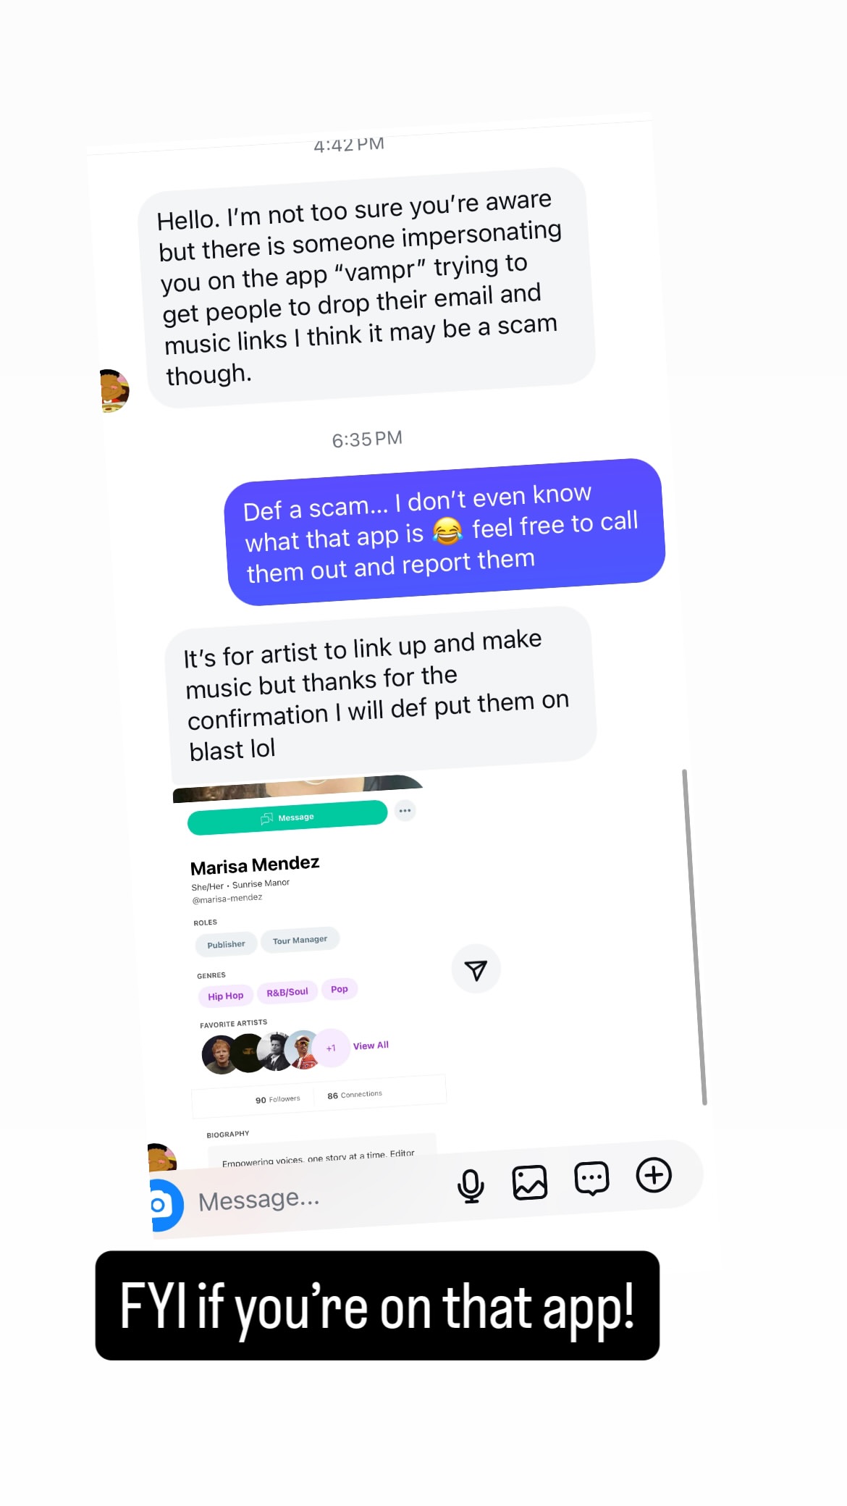Tap the microphone voice message icon
Viewport: 847px width, 1506px height.
click(471, 1186)
